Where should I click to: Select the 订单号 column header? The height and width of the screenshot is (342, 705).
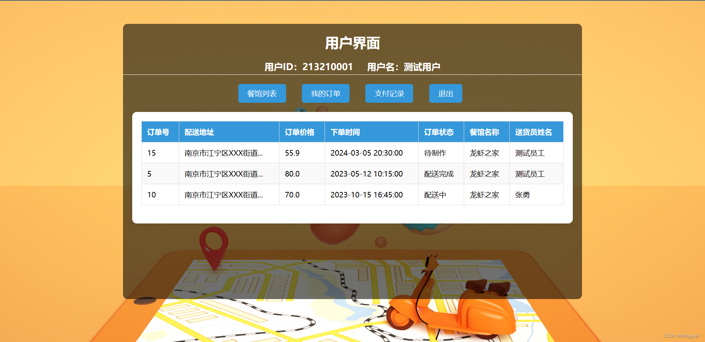pos(160,132)
